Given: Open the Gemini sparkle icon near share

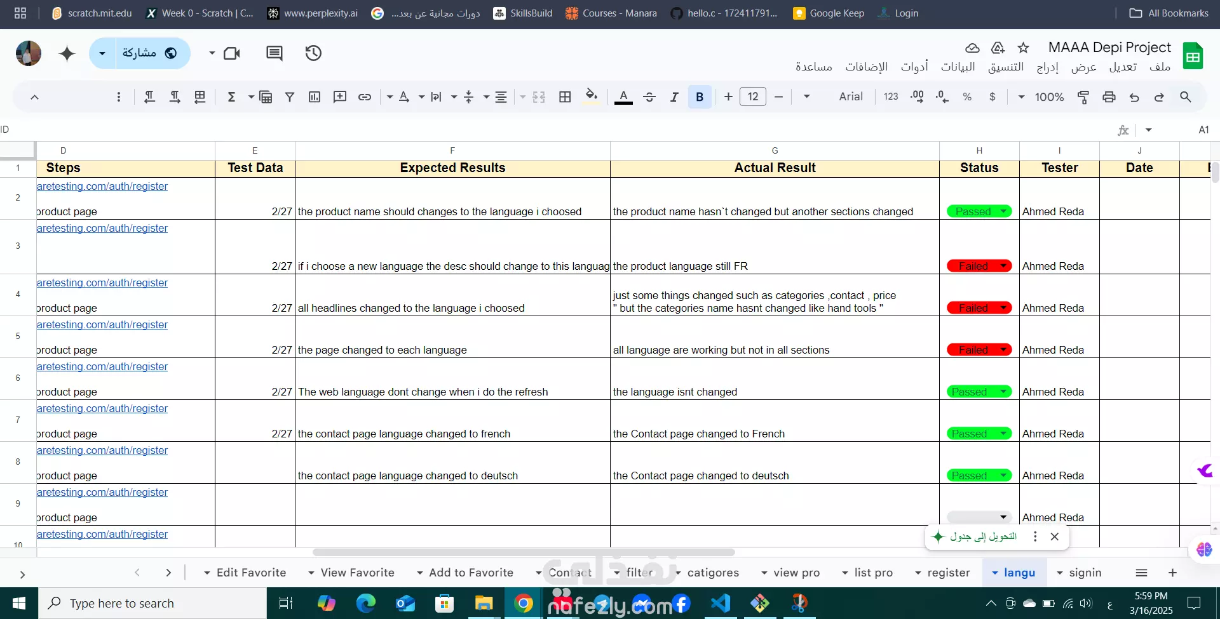Looking at the screenshot, I should coord(67,53).
